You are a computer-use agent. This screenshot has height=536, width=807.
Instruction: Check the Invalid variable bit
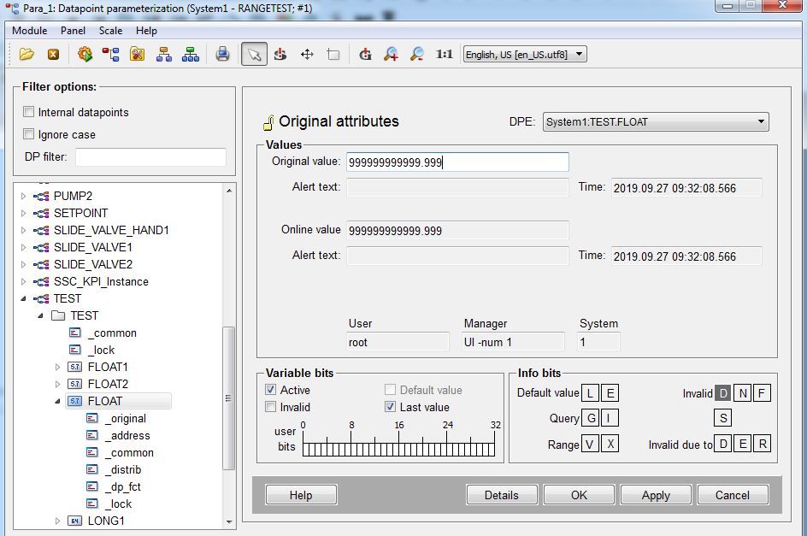(x=271, y=407)
